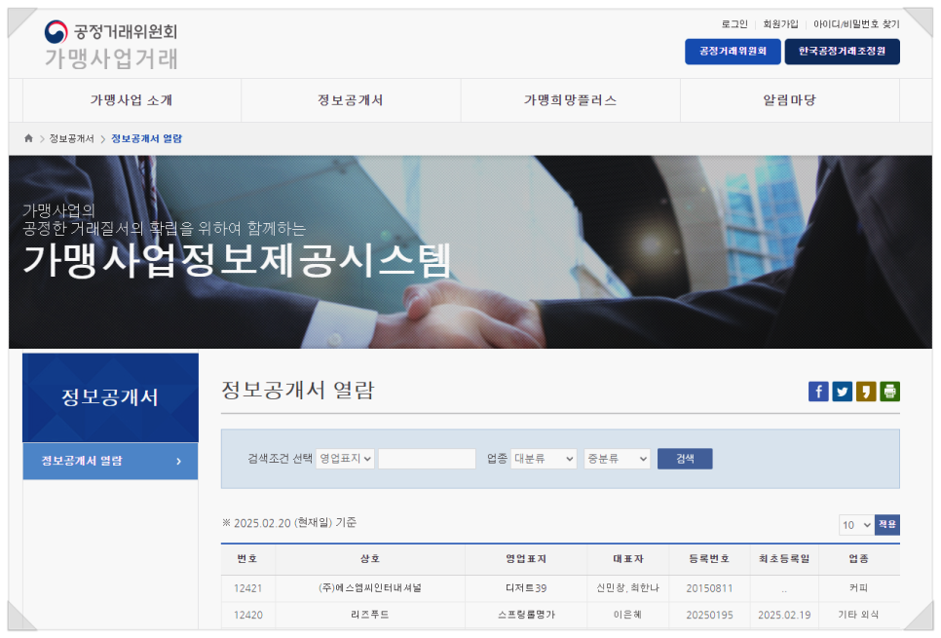The image size is (941, 638).
Task: Go to home via breadcrumb house icon
Action: coord(28,138)
